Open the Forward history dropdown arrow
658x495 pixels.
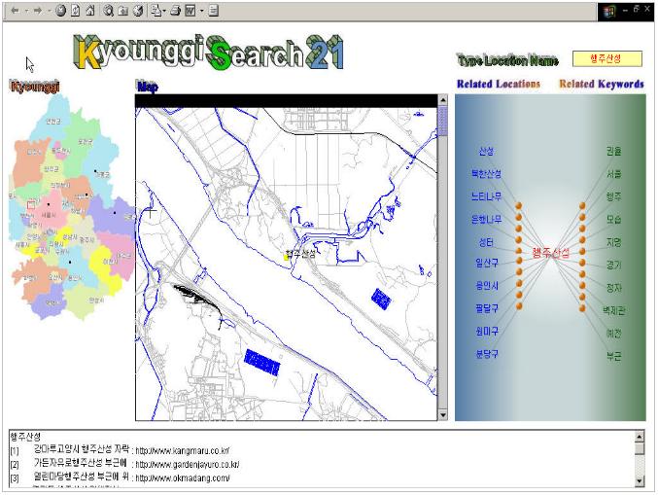click(x=49, y=11)
